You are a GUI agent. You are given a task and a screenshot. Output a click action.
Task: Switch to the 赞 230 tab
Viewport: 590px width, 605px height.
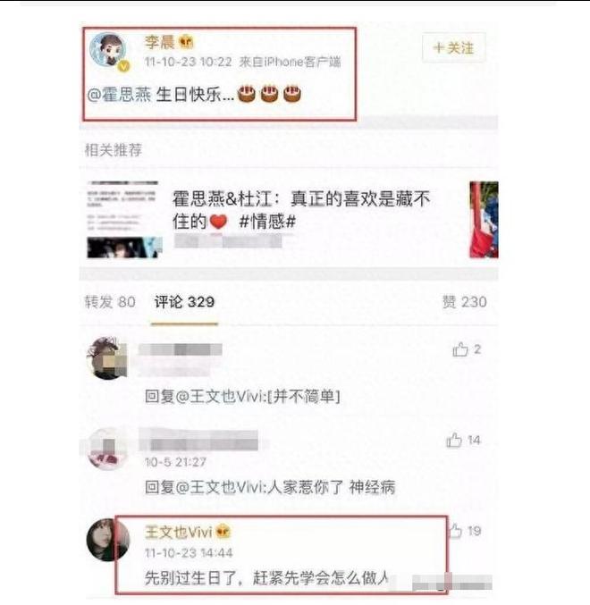click(x=464, y=302)
